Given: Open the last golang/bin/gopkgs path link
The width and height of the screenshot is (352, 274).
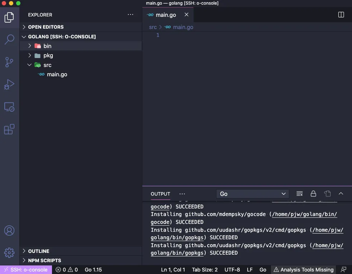Looking at the screenshot, I should [177, 253].
